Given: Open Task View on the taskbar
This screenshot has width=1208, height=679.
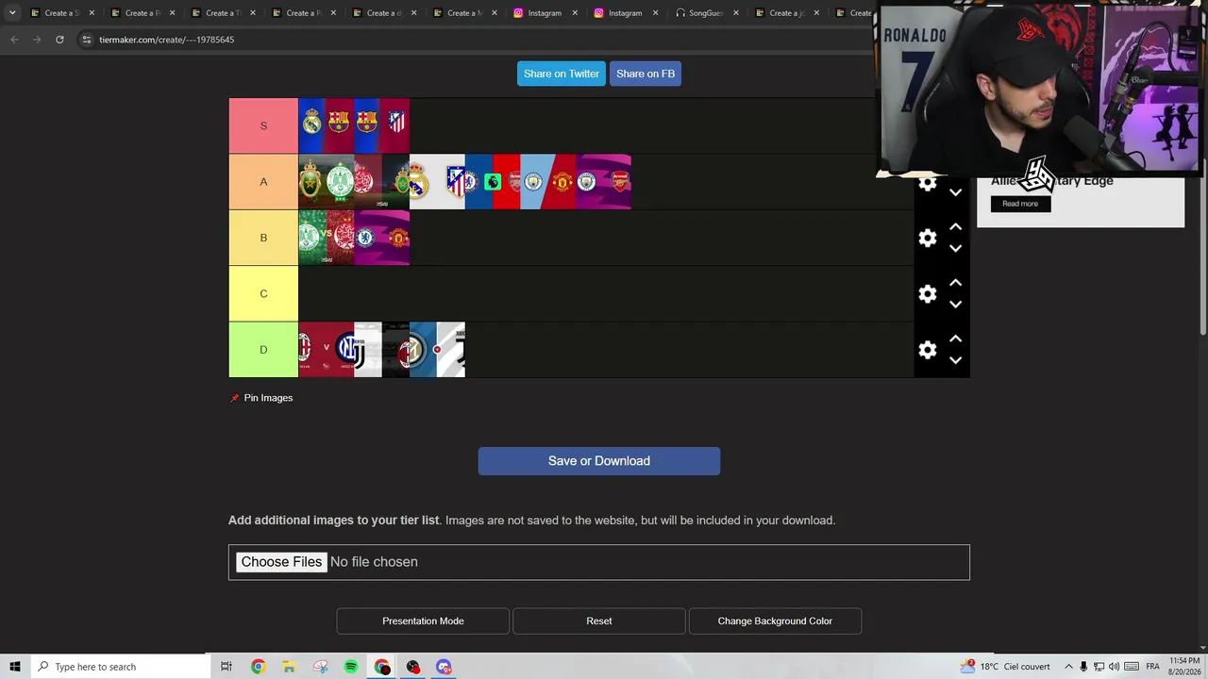Looking at the screenshot, I should tap(226, 667).
